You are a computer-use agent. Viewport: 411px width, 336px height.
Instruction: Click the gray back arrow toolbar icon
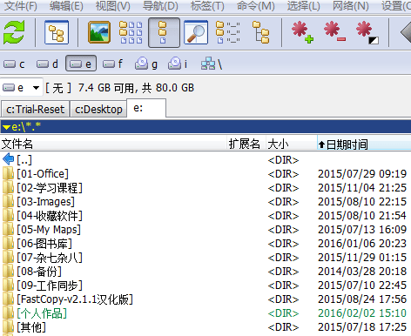(x=406, y=32)
